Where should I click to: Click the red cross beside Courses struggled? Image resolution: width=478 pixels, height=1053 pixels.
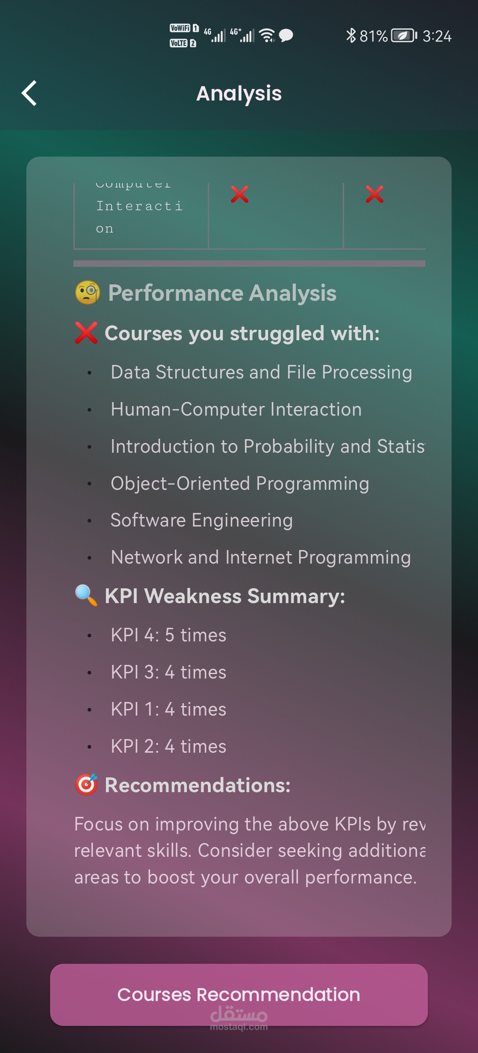tap(86, 333)
